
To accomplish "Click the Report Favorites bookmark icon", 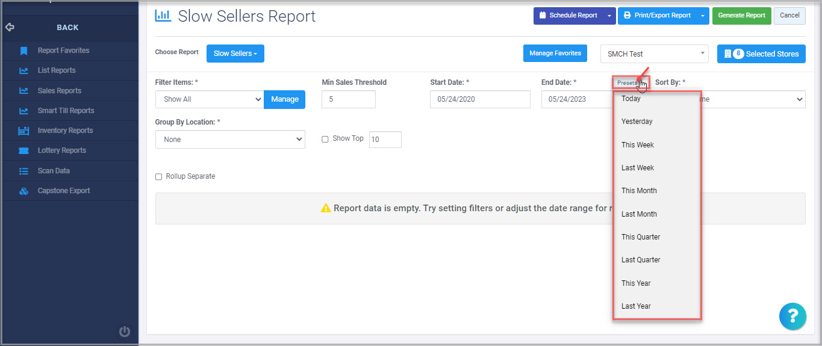I will pos(23,51).
